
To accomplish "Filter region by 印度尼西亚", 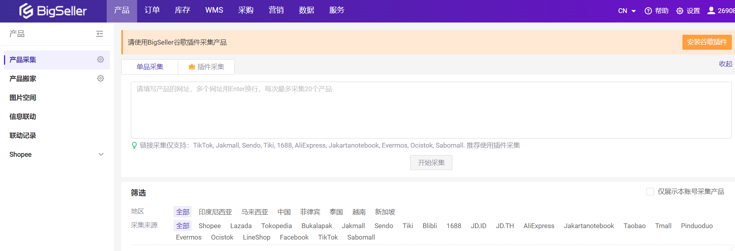I will pos(215,212).
